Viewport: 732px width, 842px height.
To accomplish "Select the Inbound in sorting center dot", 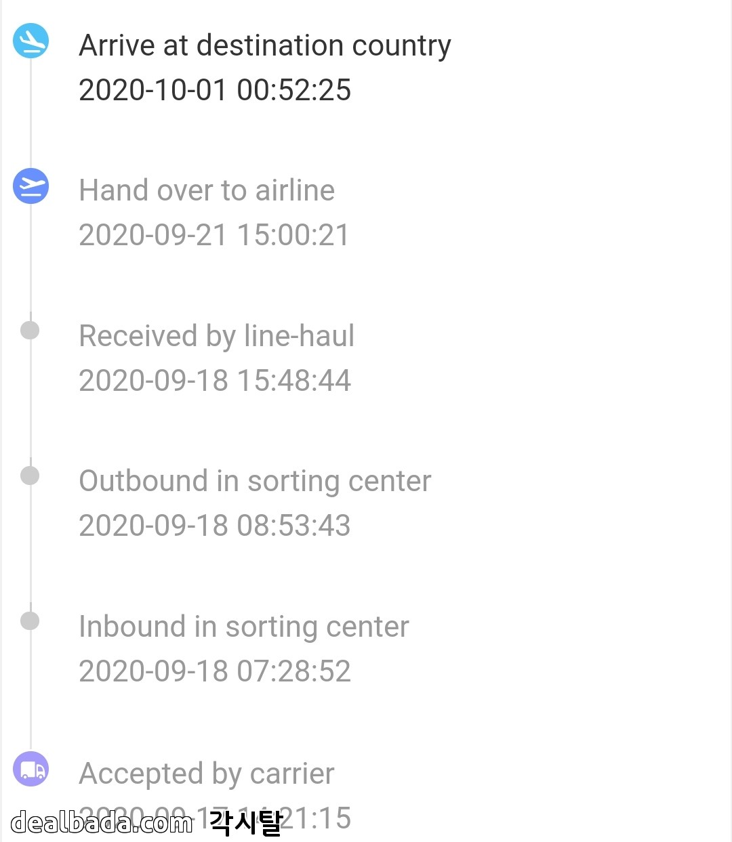I will 30,620.
